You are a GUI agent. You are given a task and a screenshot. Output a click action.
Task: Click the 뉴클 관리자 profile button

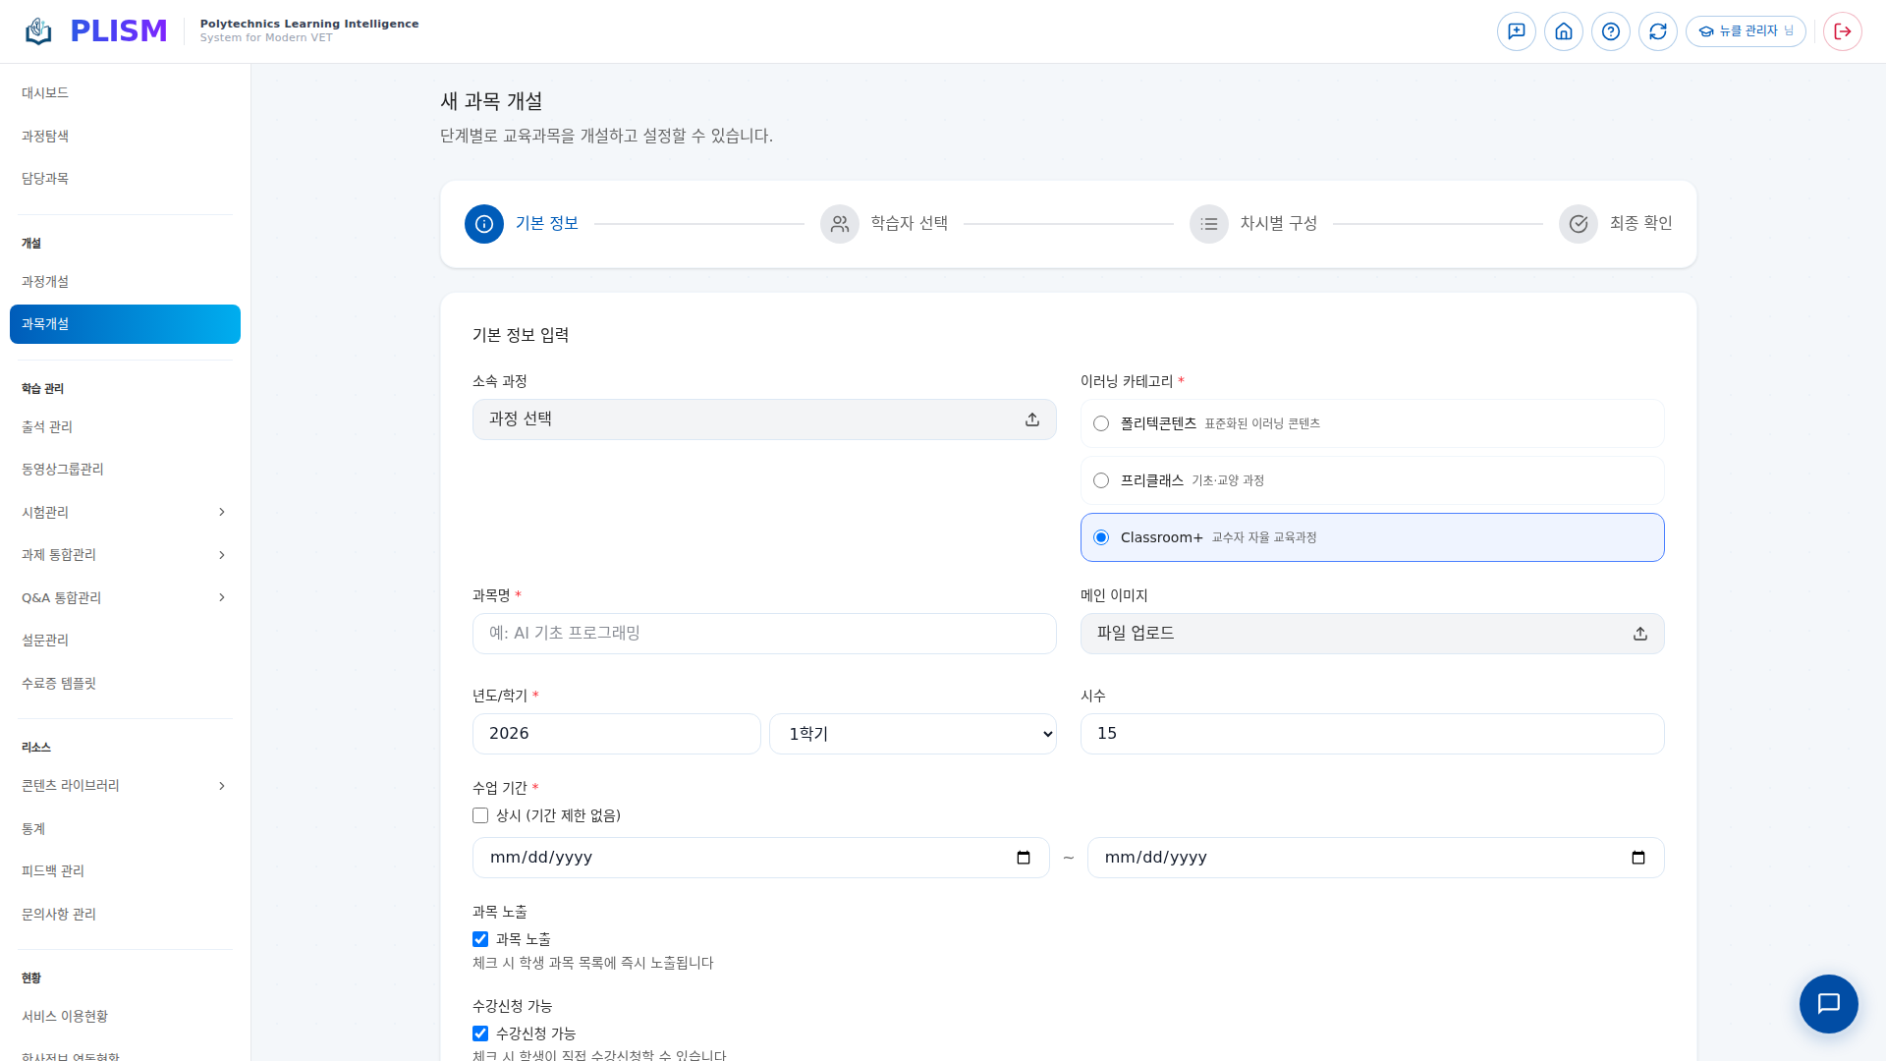pos(1747,30)
